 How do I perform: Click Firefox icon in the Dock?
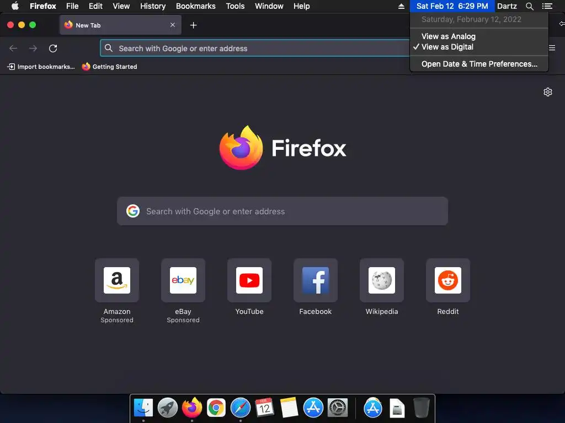coord(191,408)
